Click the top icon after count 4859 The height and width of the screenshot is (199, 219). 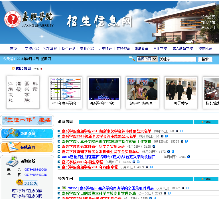[147, 167]
